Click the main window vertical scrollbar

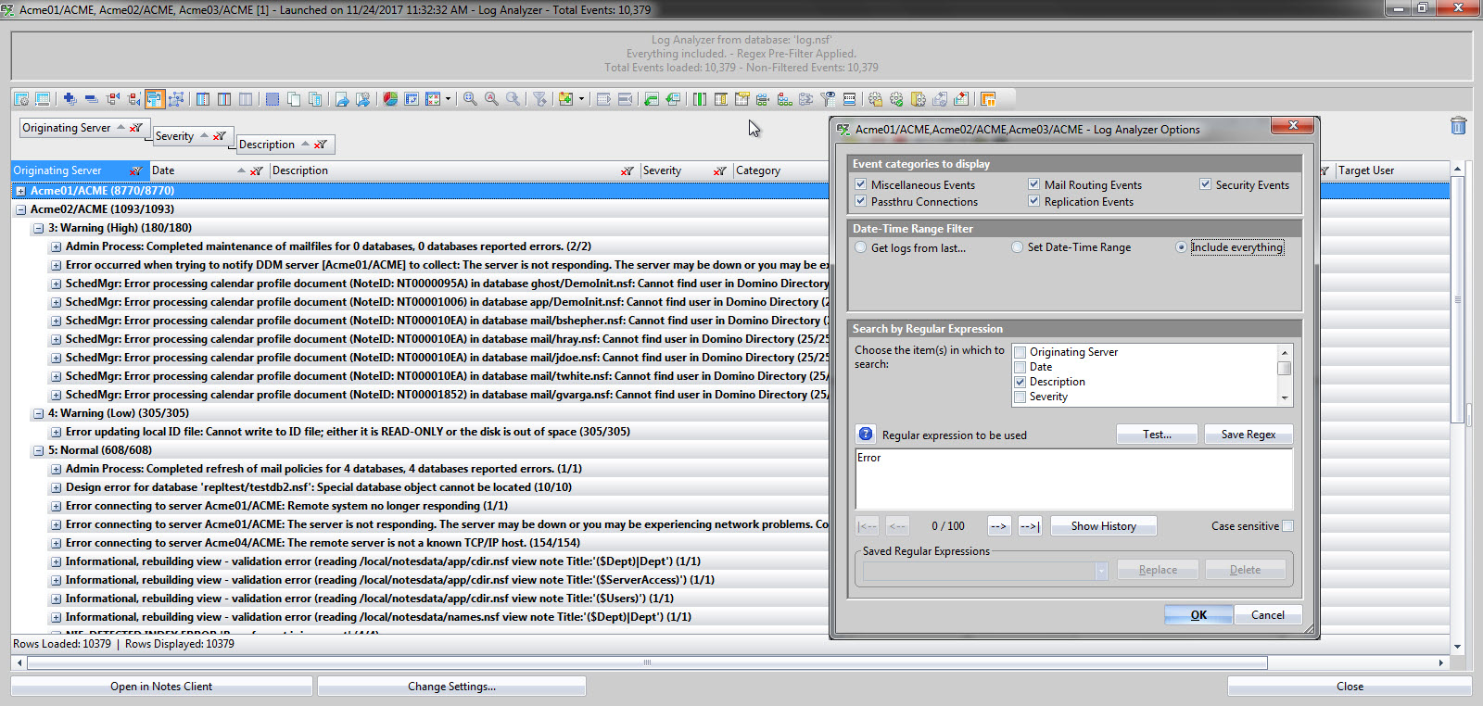[x=1458, y=408]
